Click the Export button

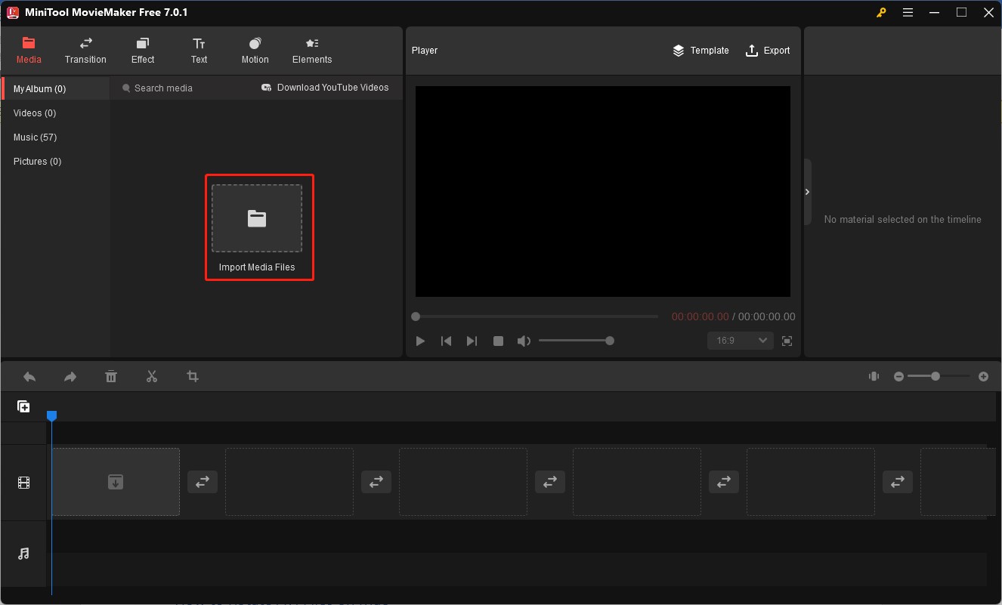tap(768, 50)
